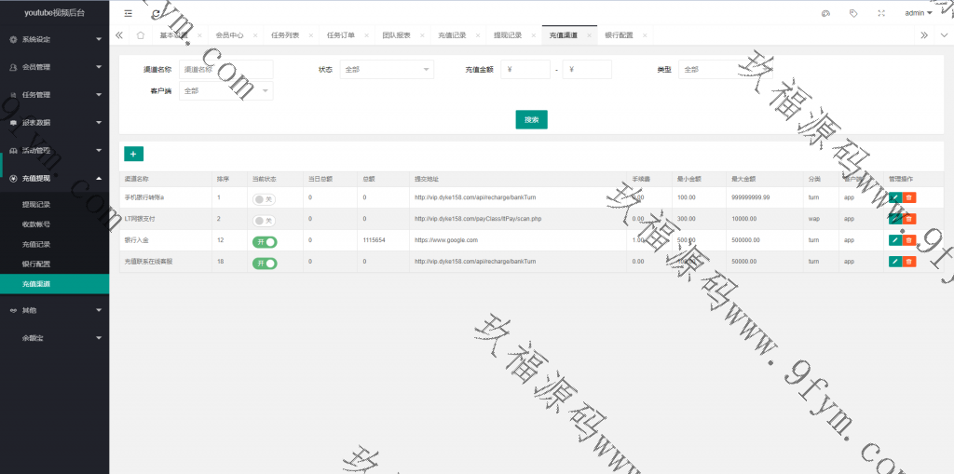Turn on the 手机银行转账a status switch
This screenshot has width=954, height=474.
point(264,198)
